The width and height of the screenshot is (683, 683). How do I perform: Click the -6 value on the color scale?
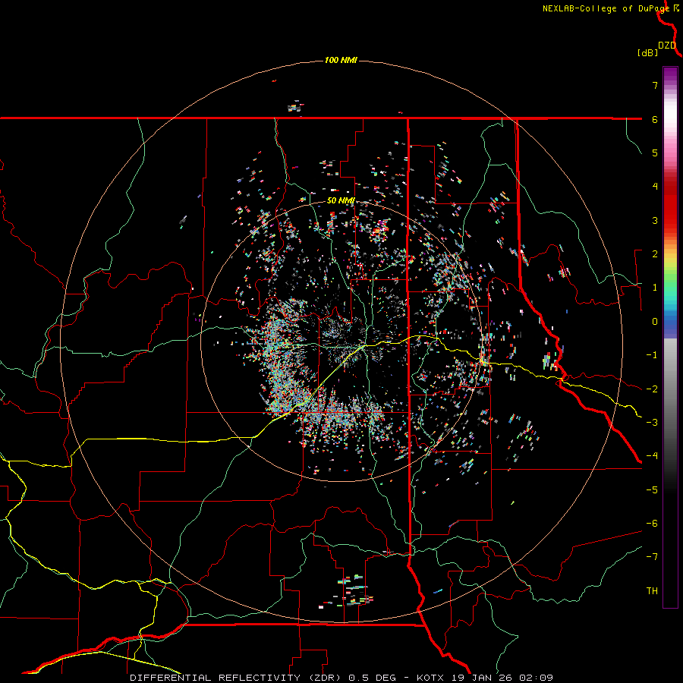(652, 524)
